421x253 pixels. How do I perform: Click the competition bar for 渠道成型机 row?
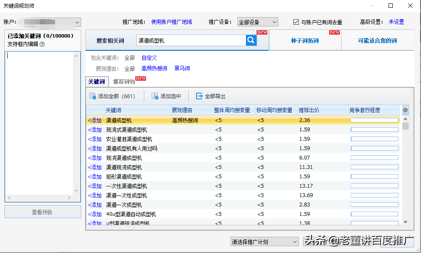374,120
